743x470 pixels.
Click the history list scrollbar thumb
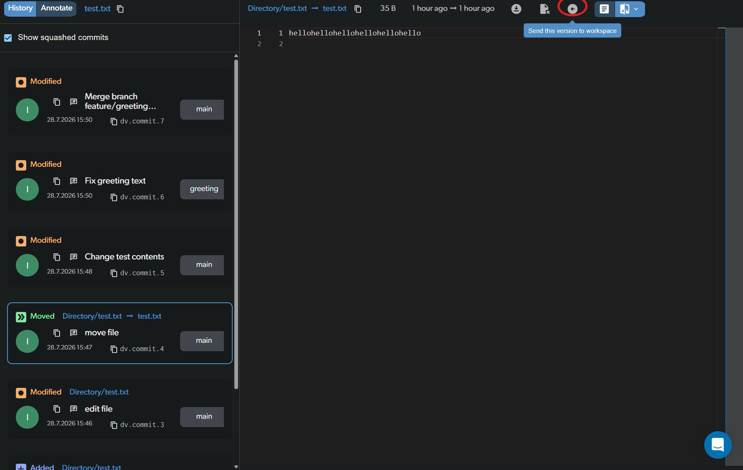pos(236,224)
